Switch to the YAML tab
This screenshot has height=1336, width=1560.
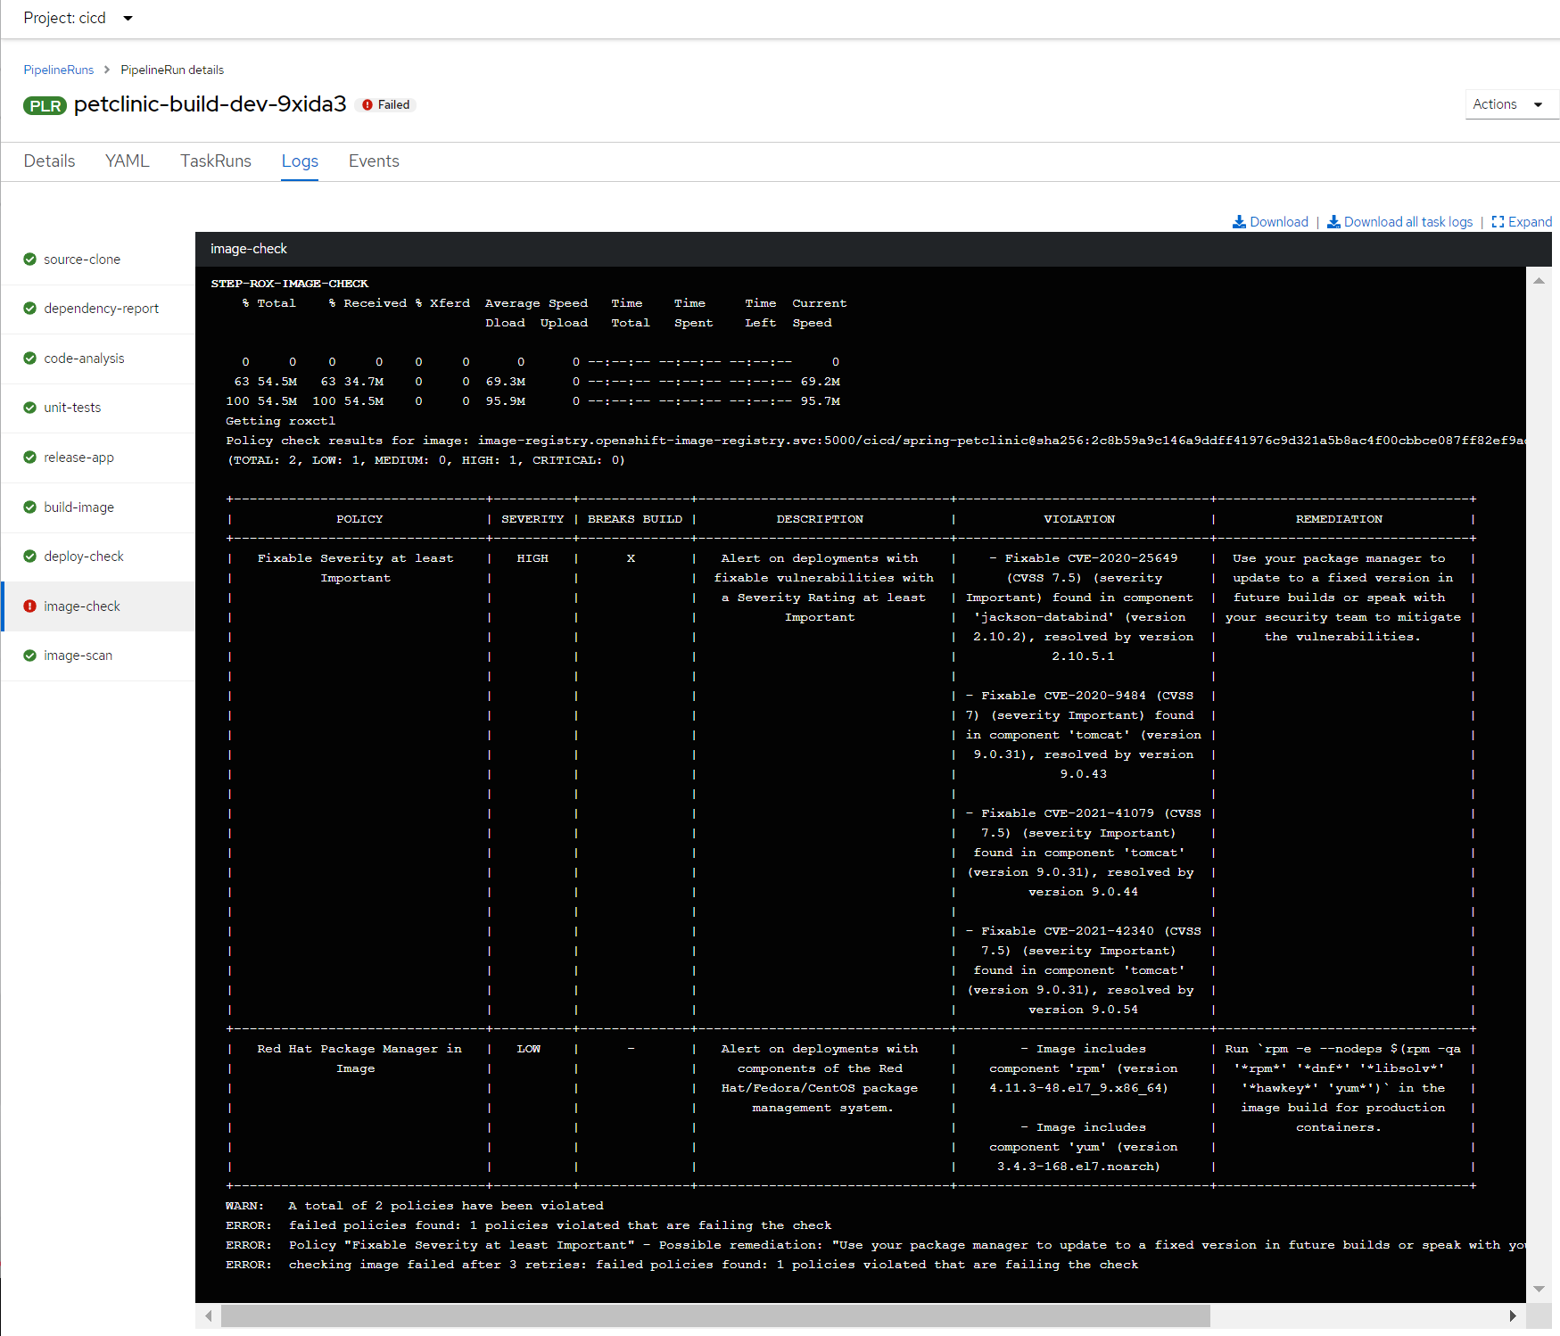pos(127,161)
